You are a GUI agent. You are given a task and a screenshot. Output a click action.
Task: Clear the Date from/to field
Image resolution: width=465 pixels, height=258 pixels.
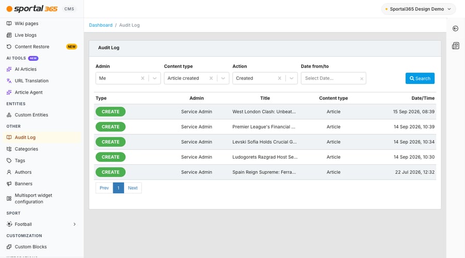[x=362, y=79]
